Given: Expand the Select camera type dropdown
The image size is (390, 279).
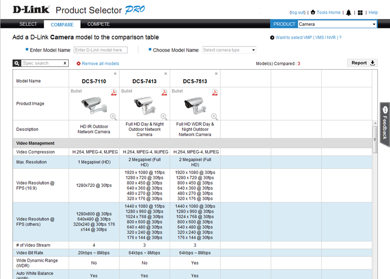Looking at the screenshot, I should point(229,50).
